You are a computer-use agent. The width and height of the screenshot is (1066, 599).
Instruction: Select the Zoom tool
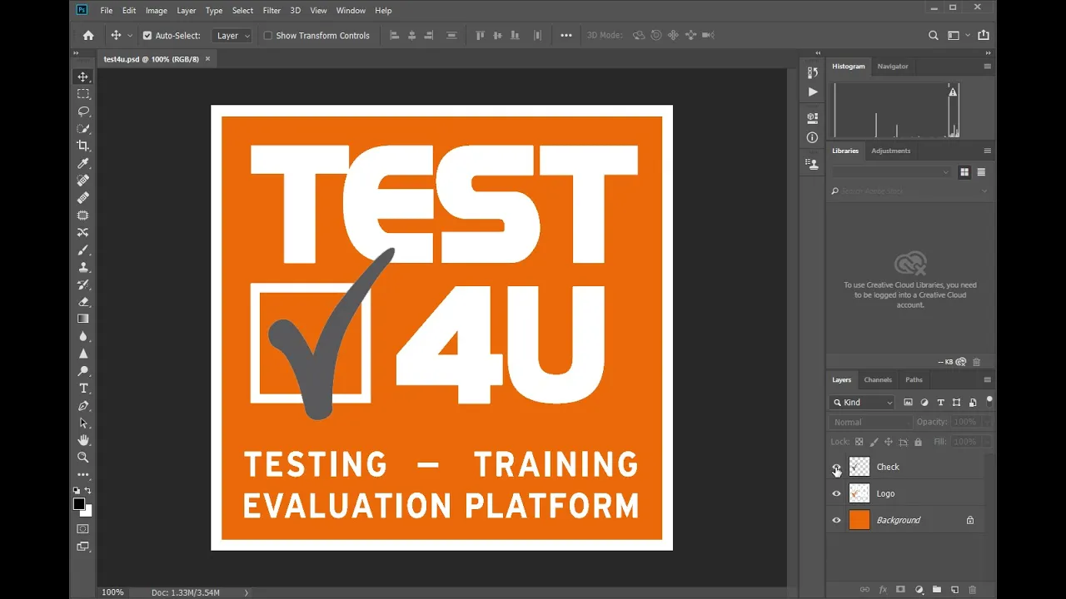pyautogui.click(x=83, y=458)
